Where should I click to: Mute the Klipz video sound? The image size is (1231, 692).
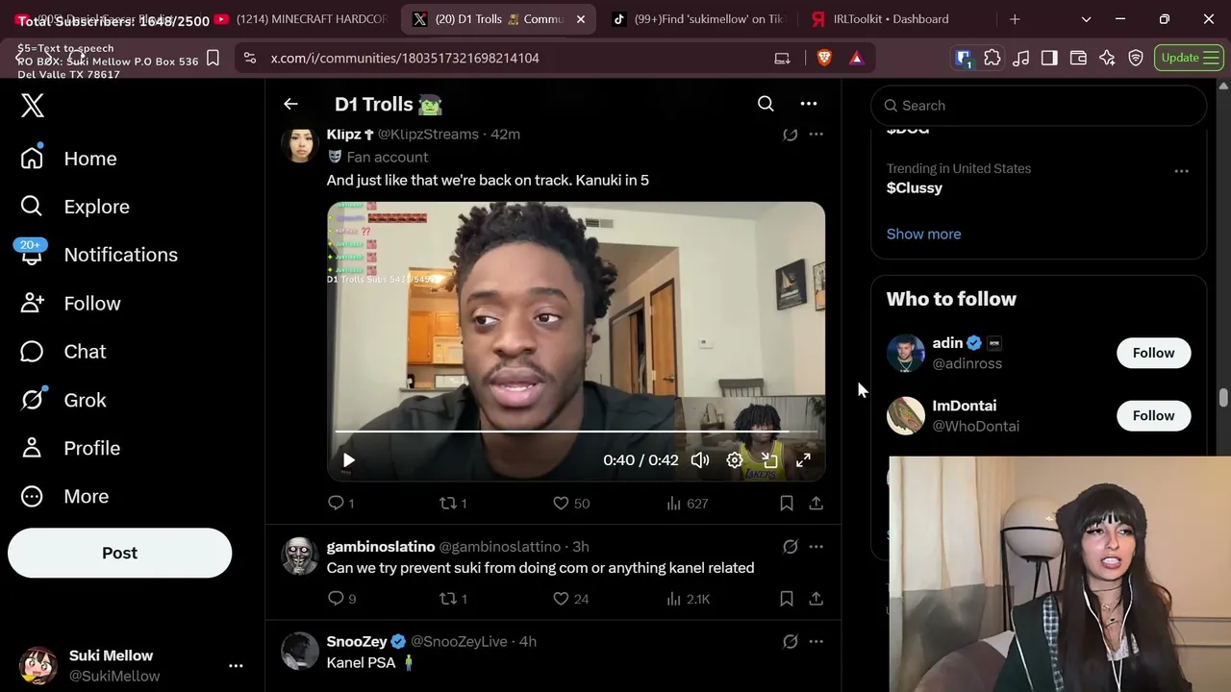coord(700,460)
